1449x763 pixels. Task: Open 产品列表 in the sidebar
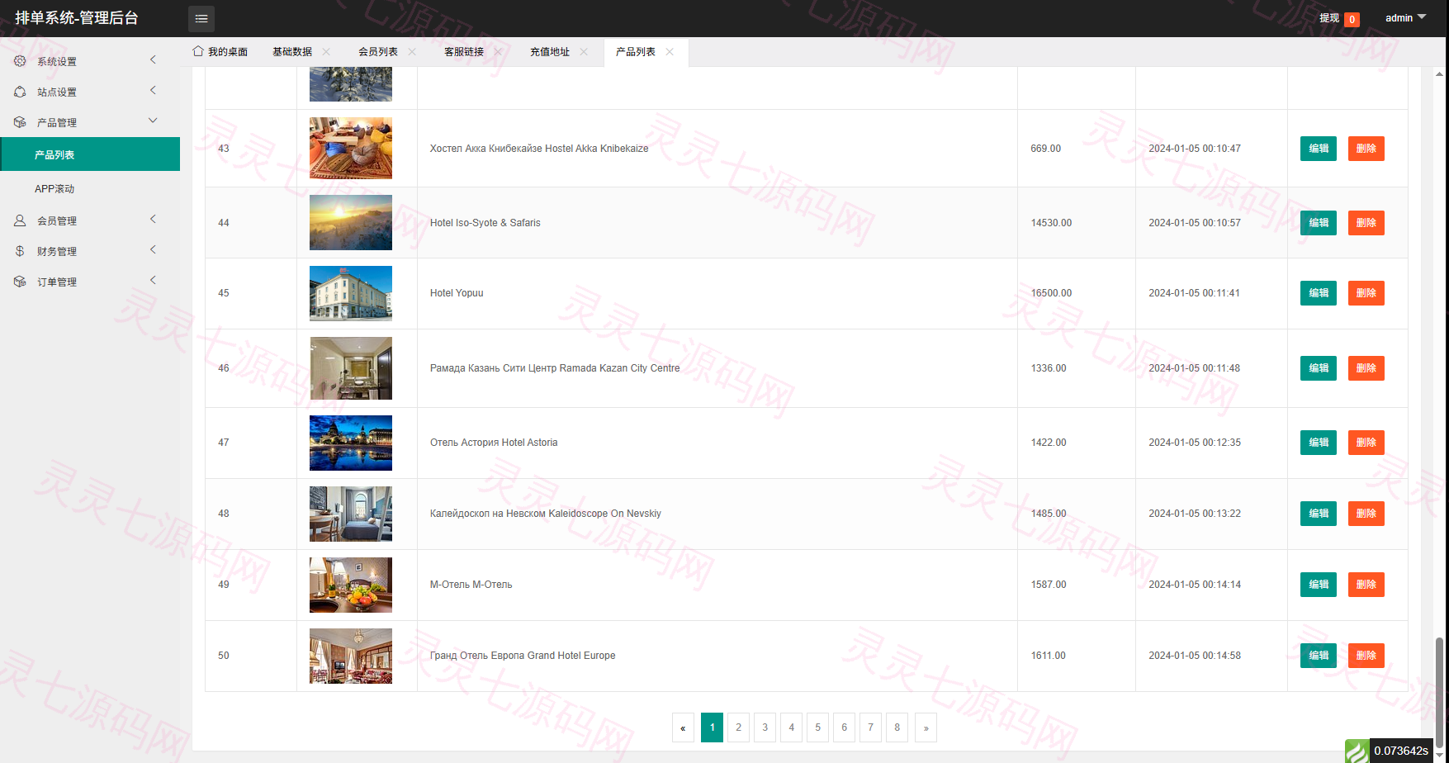pos(90,154)
